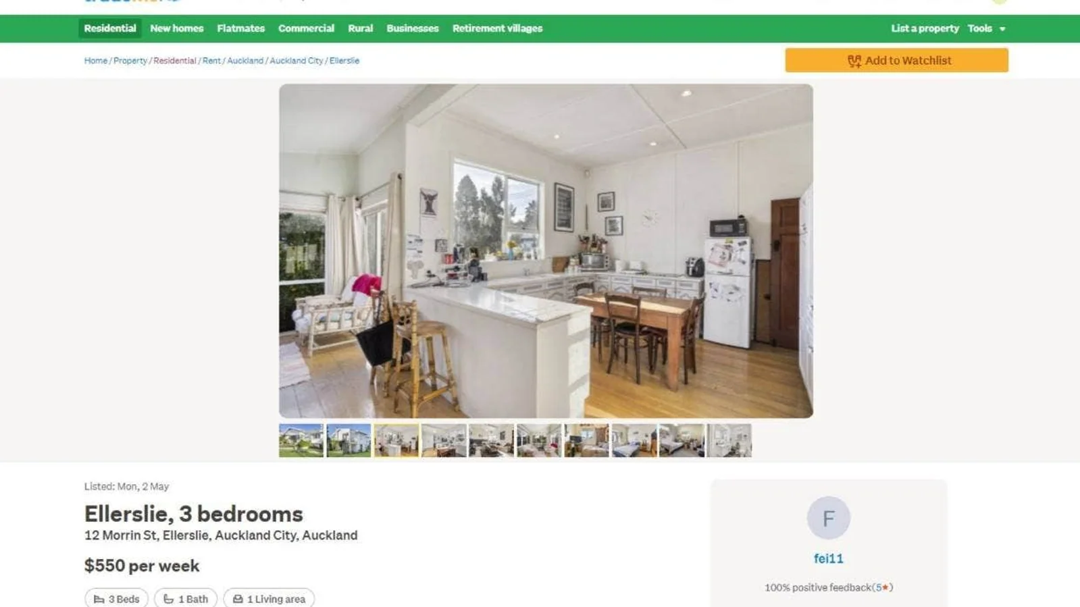Click the List a property link
This screenshot has height=607, width=1080.
click(x=925, y=28)
